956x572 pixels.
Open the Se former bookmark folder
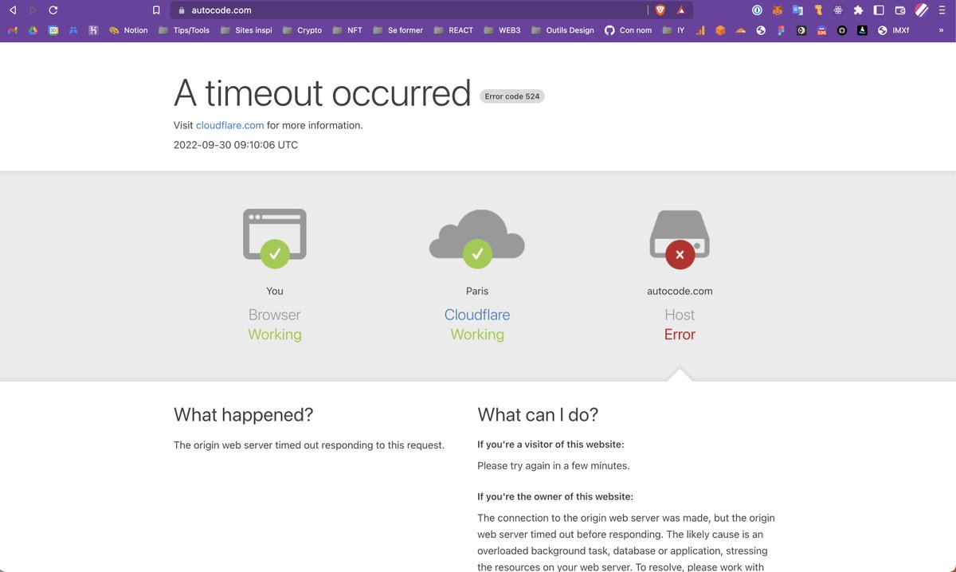[398, 30]
